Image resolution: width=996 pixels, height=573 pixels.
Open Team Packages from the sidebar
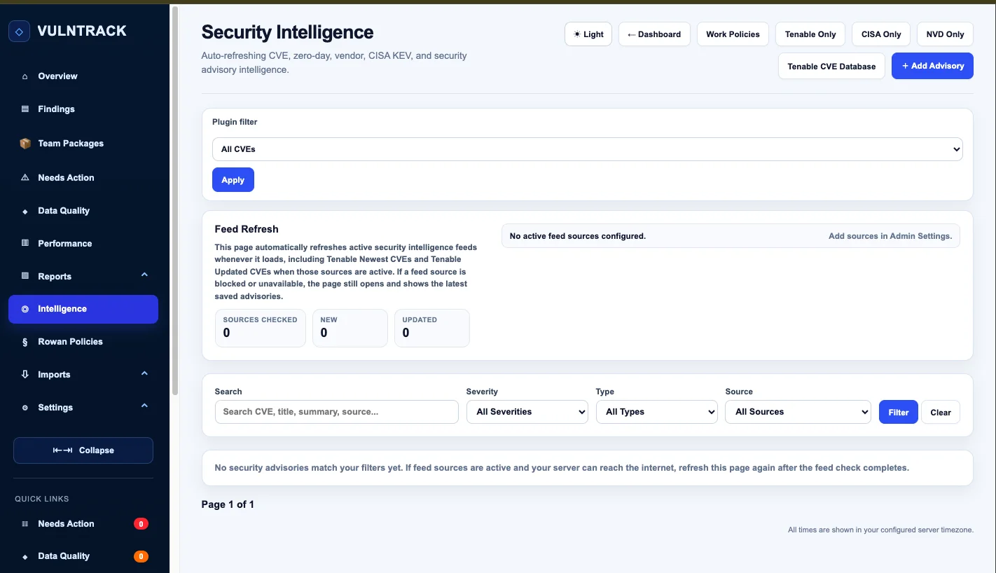[83, 144]
